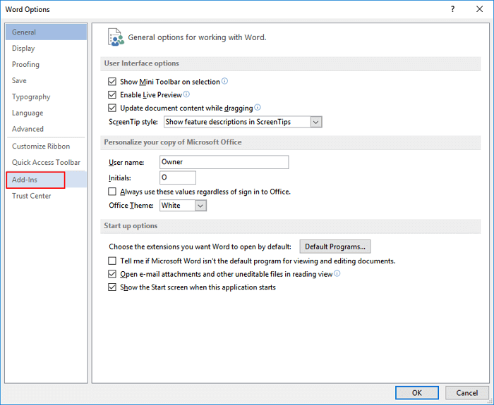Open the Add-Ins category
The width and height of the screenshot is (494, 405).
(x=35, y=180)
